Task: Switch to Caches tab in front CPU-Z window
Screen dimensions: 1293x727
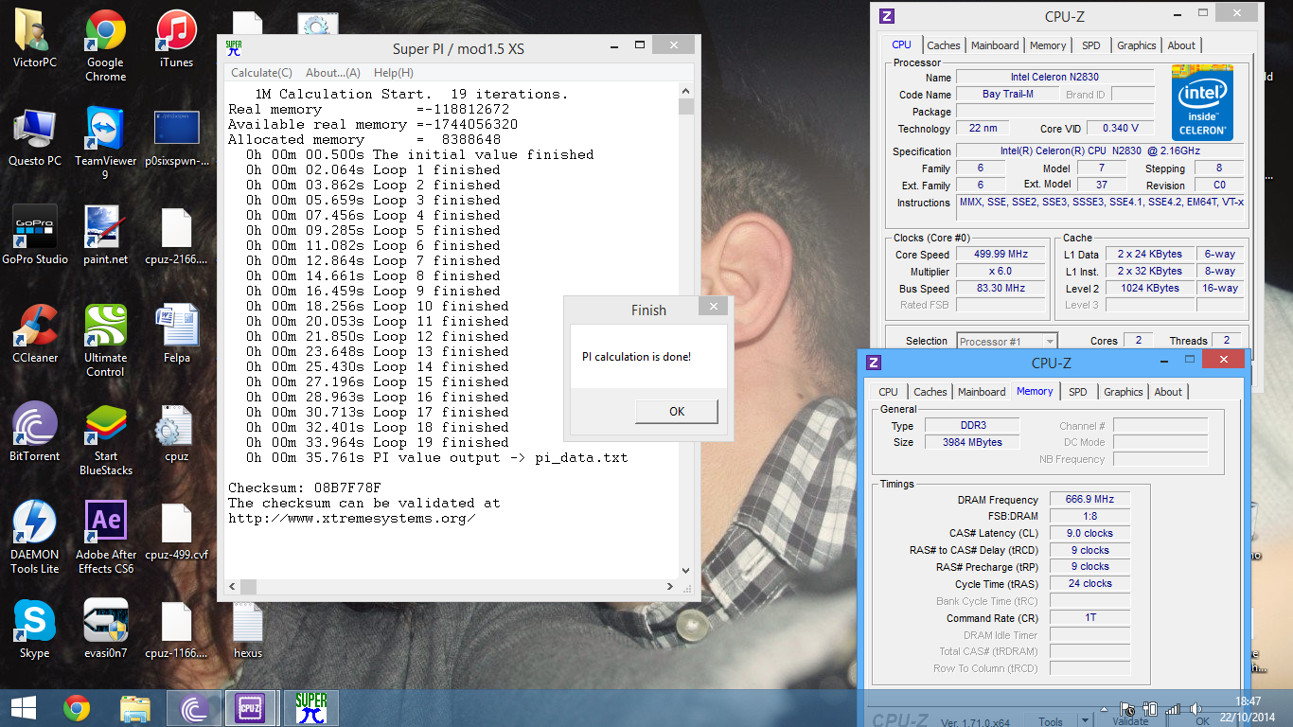Action: tap(930, 392)
